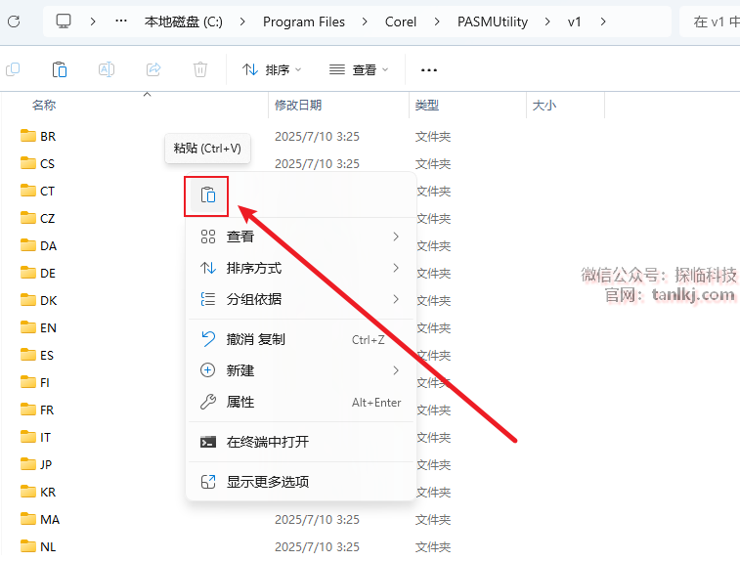This screenshot has width=740, height=561.
Task: Go to 本地磁盘 (C:) breadcrumb
Action: (x=184, y=22)
